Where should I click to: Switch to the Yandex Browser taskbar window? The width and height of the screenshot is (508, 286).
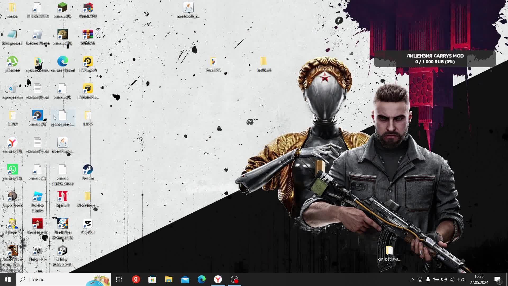click(218, 279)
